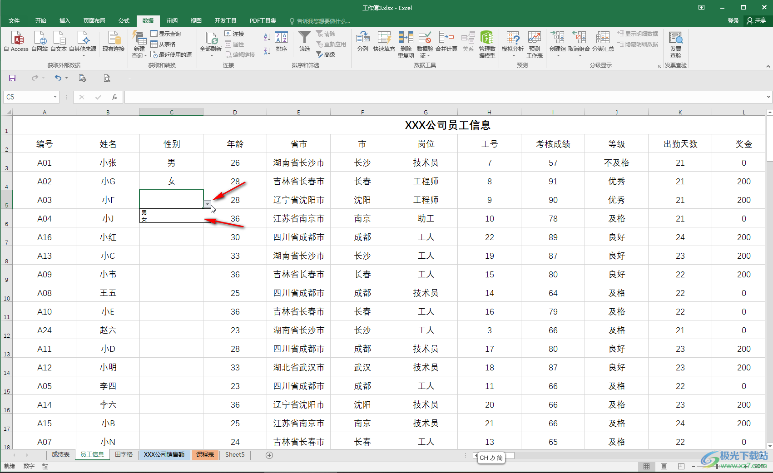Viewport: 773px width, 473px height.
Task: Open 合并计算 (Consolidate) tool
Action: tap(446, 41)
